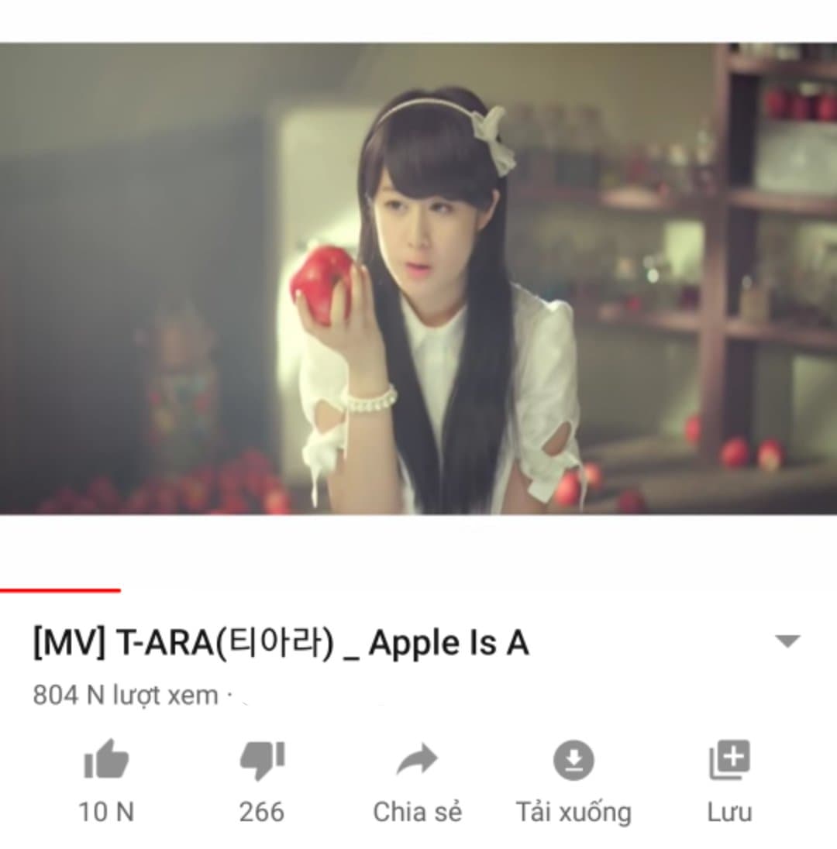Open the '[MV] T-ARA' video title
Viewport: 837px width, 849px height.
281,643
